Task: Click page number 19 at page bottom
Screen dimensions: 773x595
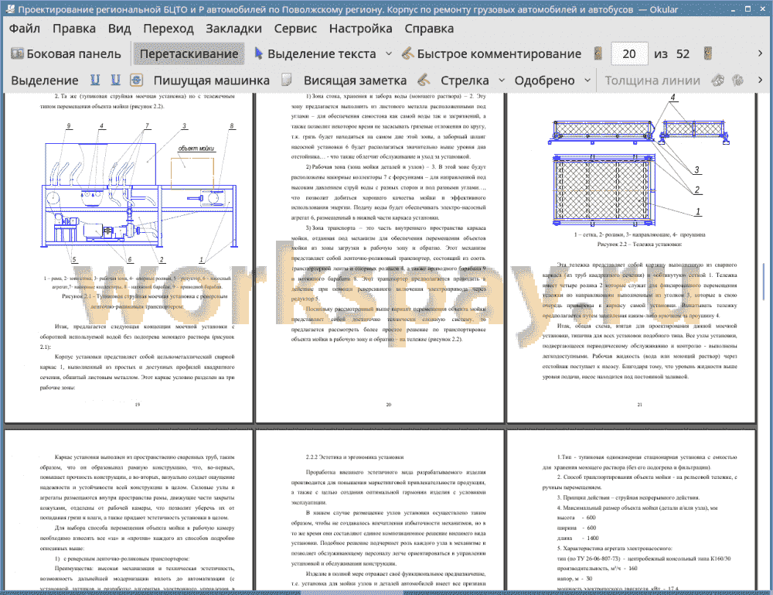Action: (138, 405)
